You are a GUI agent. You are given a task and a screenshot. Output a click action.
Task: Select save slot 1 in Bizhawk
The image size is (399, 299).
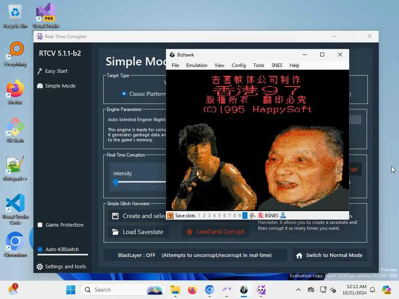point(199,216)
